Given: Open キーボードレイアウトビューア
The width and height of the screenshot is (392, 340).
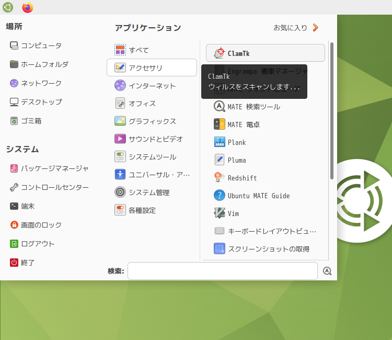Looking at the screenshot, I should point(265,231).
